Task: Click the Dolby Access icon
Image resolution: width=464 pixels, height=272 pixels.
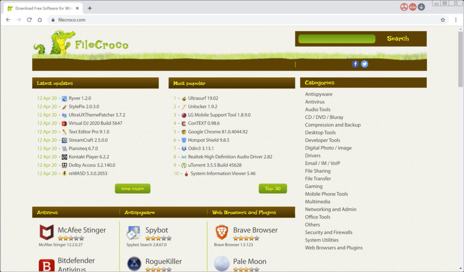Action: click(x=64, y=165)
